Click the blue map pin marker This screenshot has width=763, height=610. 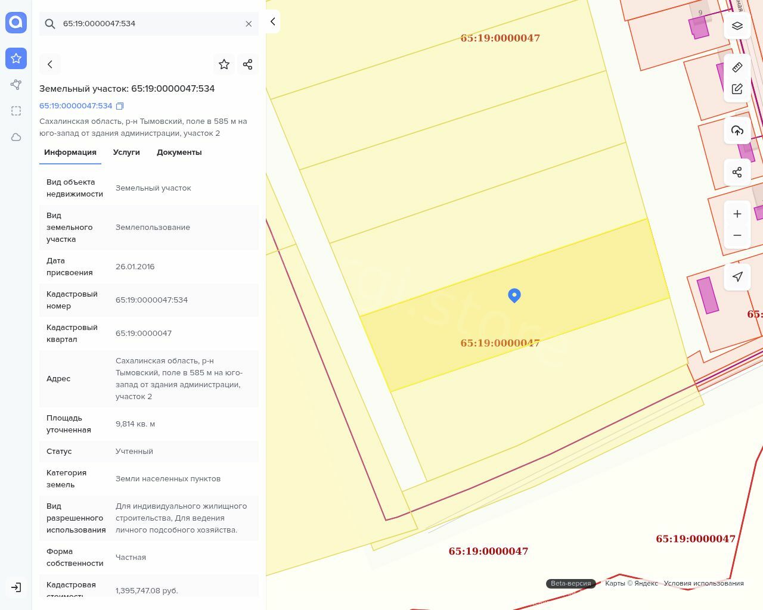click(x=514, y=295)
